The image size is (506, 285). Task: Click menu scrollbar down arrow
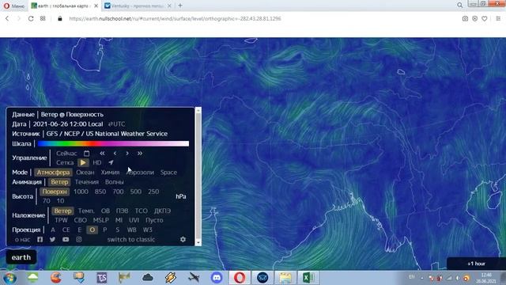[x=198, y=243]
